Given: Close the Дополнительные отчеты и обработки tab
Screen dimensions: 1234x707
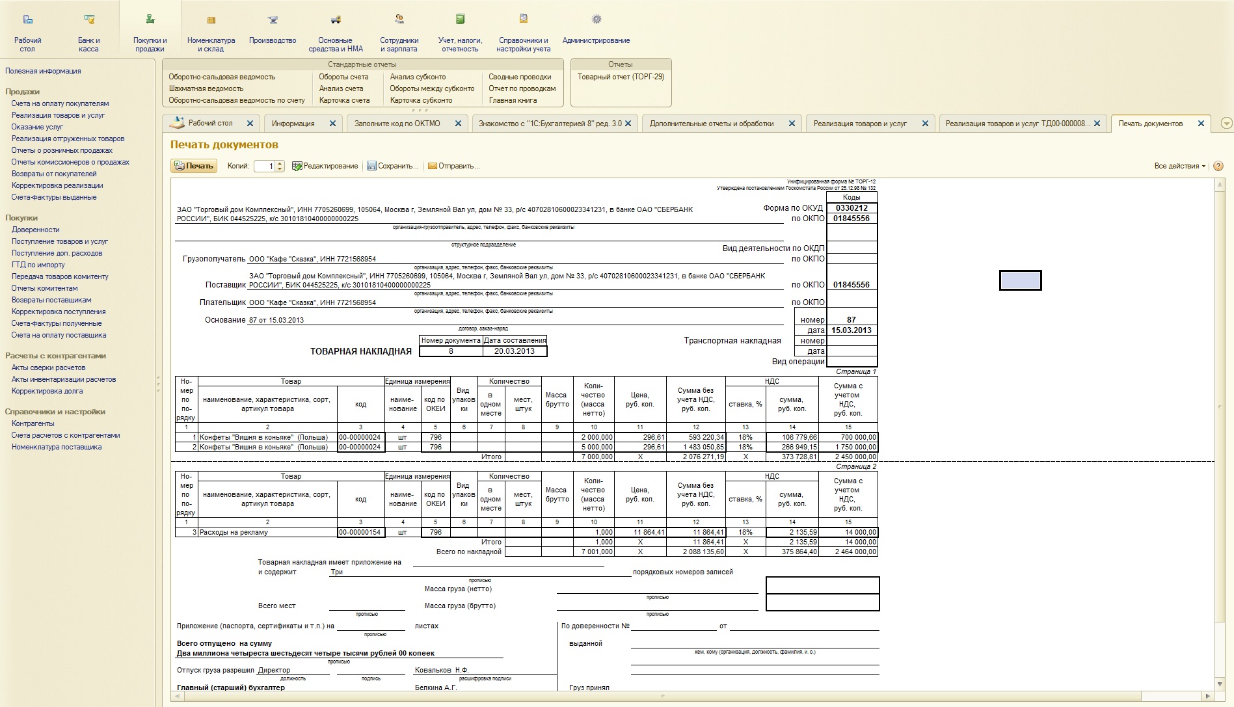Looking at the screenshot, I should point(792,124).
